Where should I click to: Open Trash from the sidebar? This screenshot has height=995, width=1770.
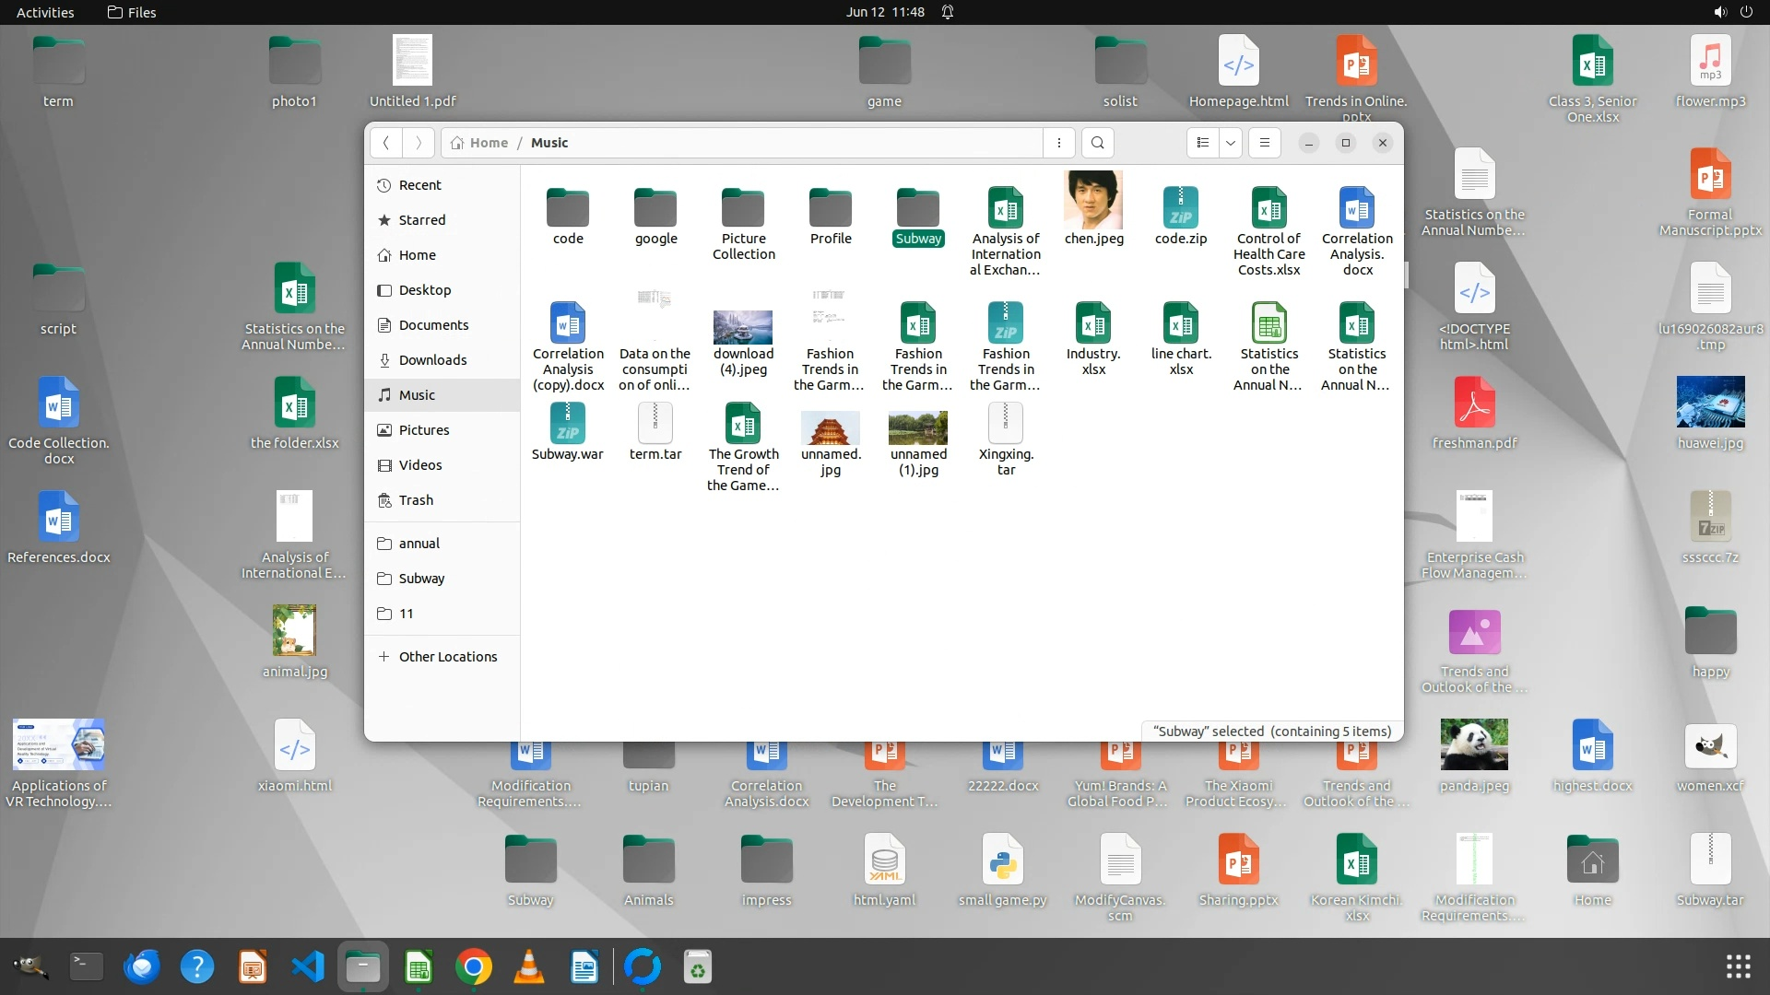pyautogui.click(x=416, y=500)
